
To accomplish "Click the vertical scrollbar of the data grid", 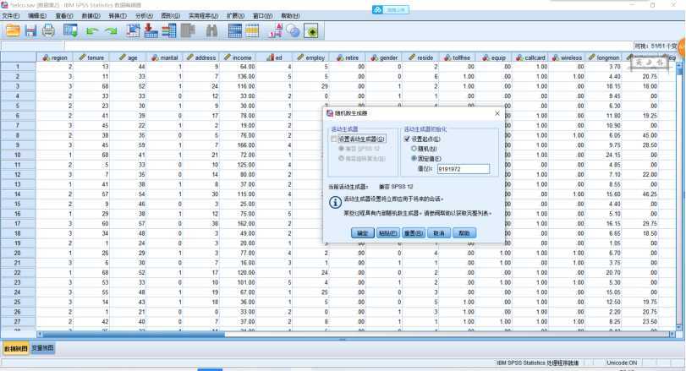I will tap(679, 196).
